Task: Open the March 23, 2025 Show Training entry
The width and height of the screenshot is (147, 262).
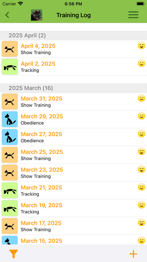Action: pyautogui.click(x=73, y=173)
